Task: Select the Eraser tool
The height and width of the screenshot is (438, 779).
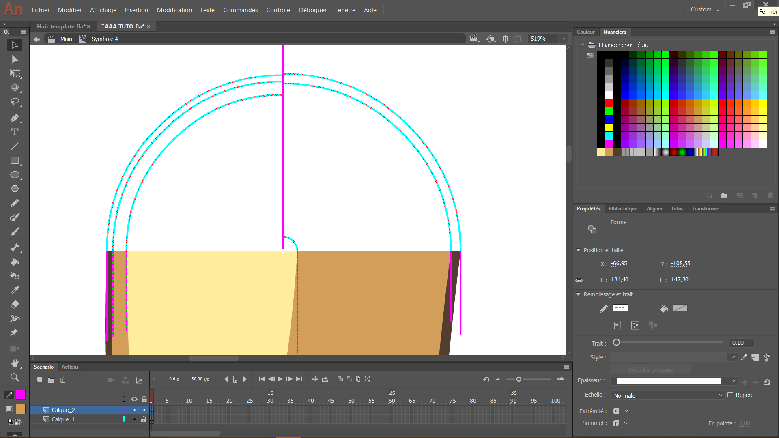Action: point(15,304)
